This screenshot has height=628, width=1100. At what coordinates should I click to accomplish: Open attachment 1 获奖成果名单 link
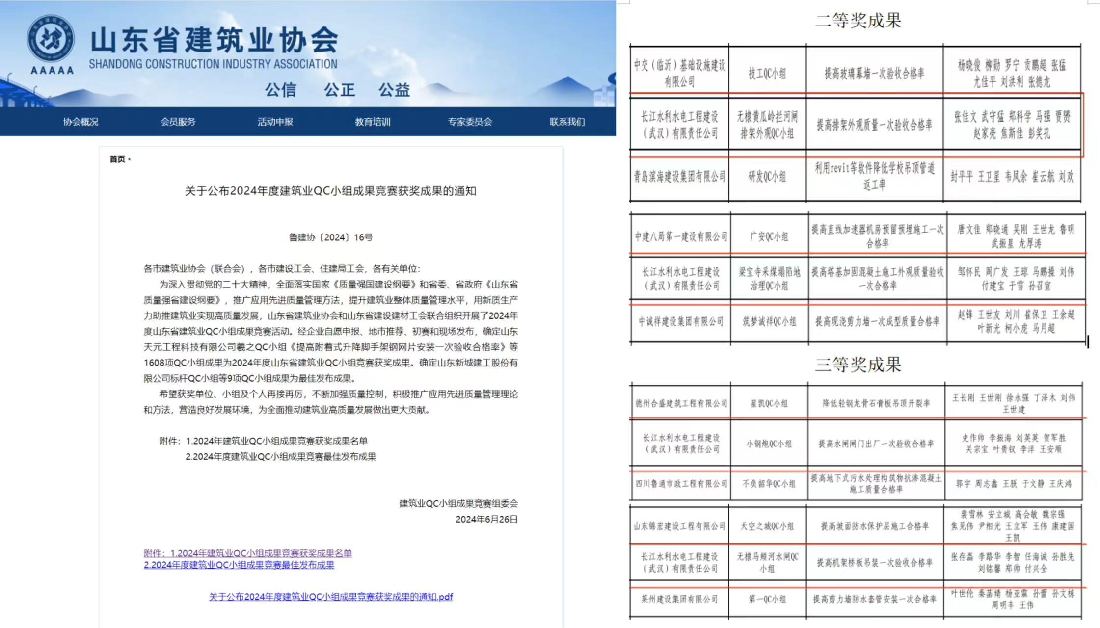pos(248,553)
